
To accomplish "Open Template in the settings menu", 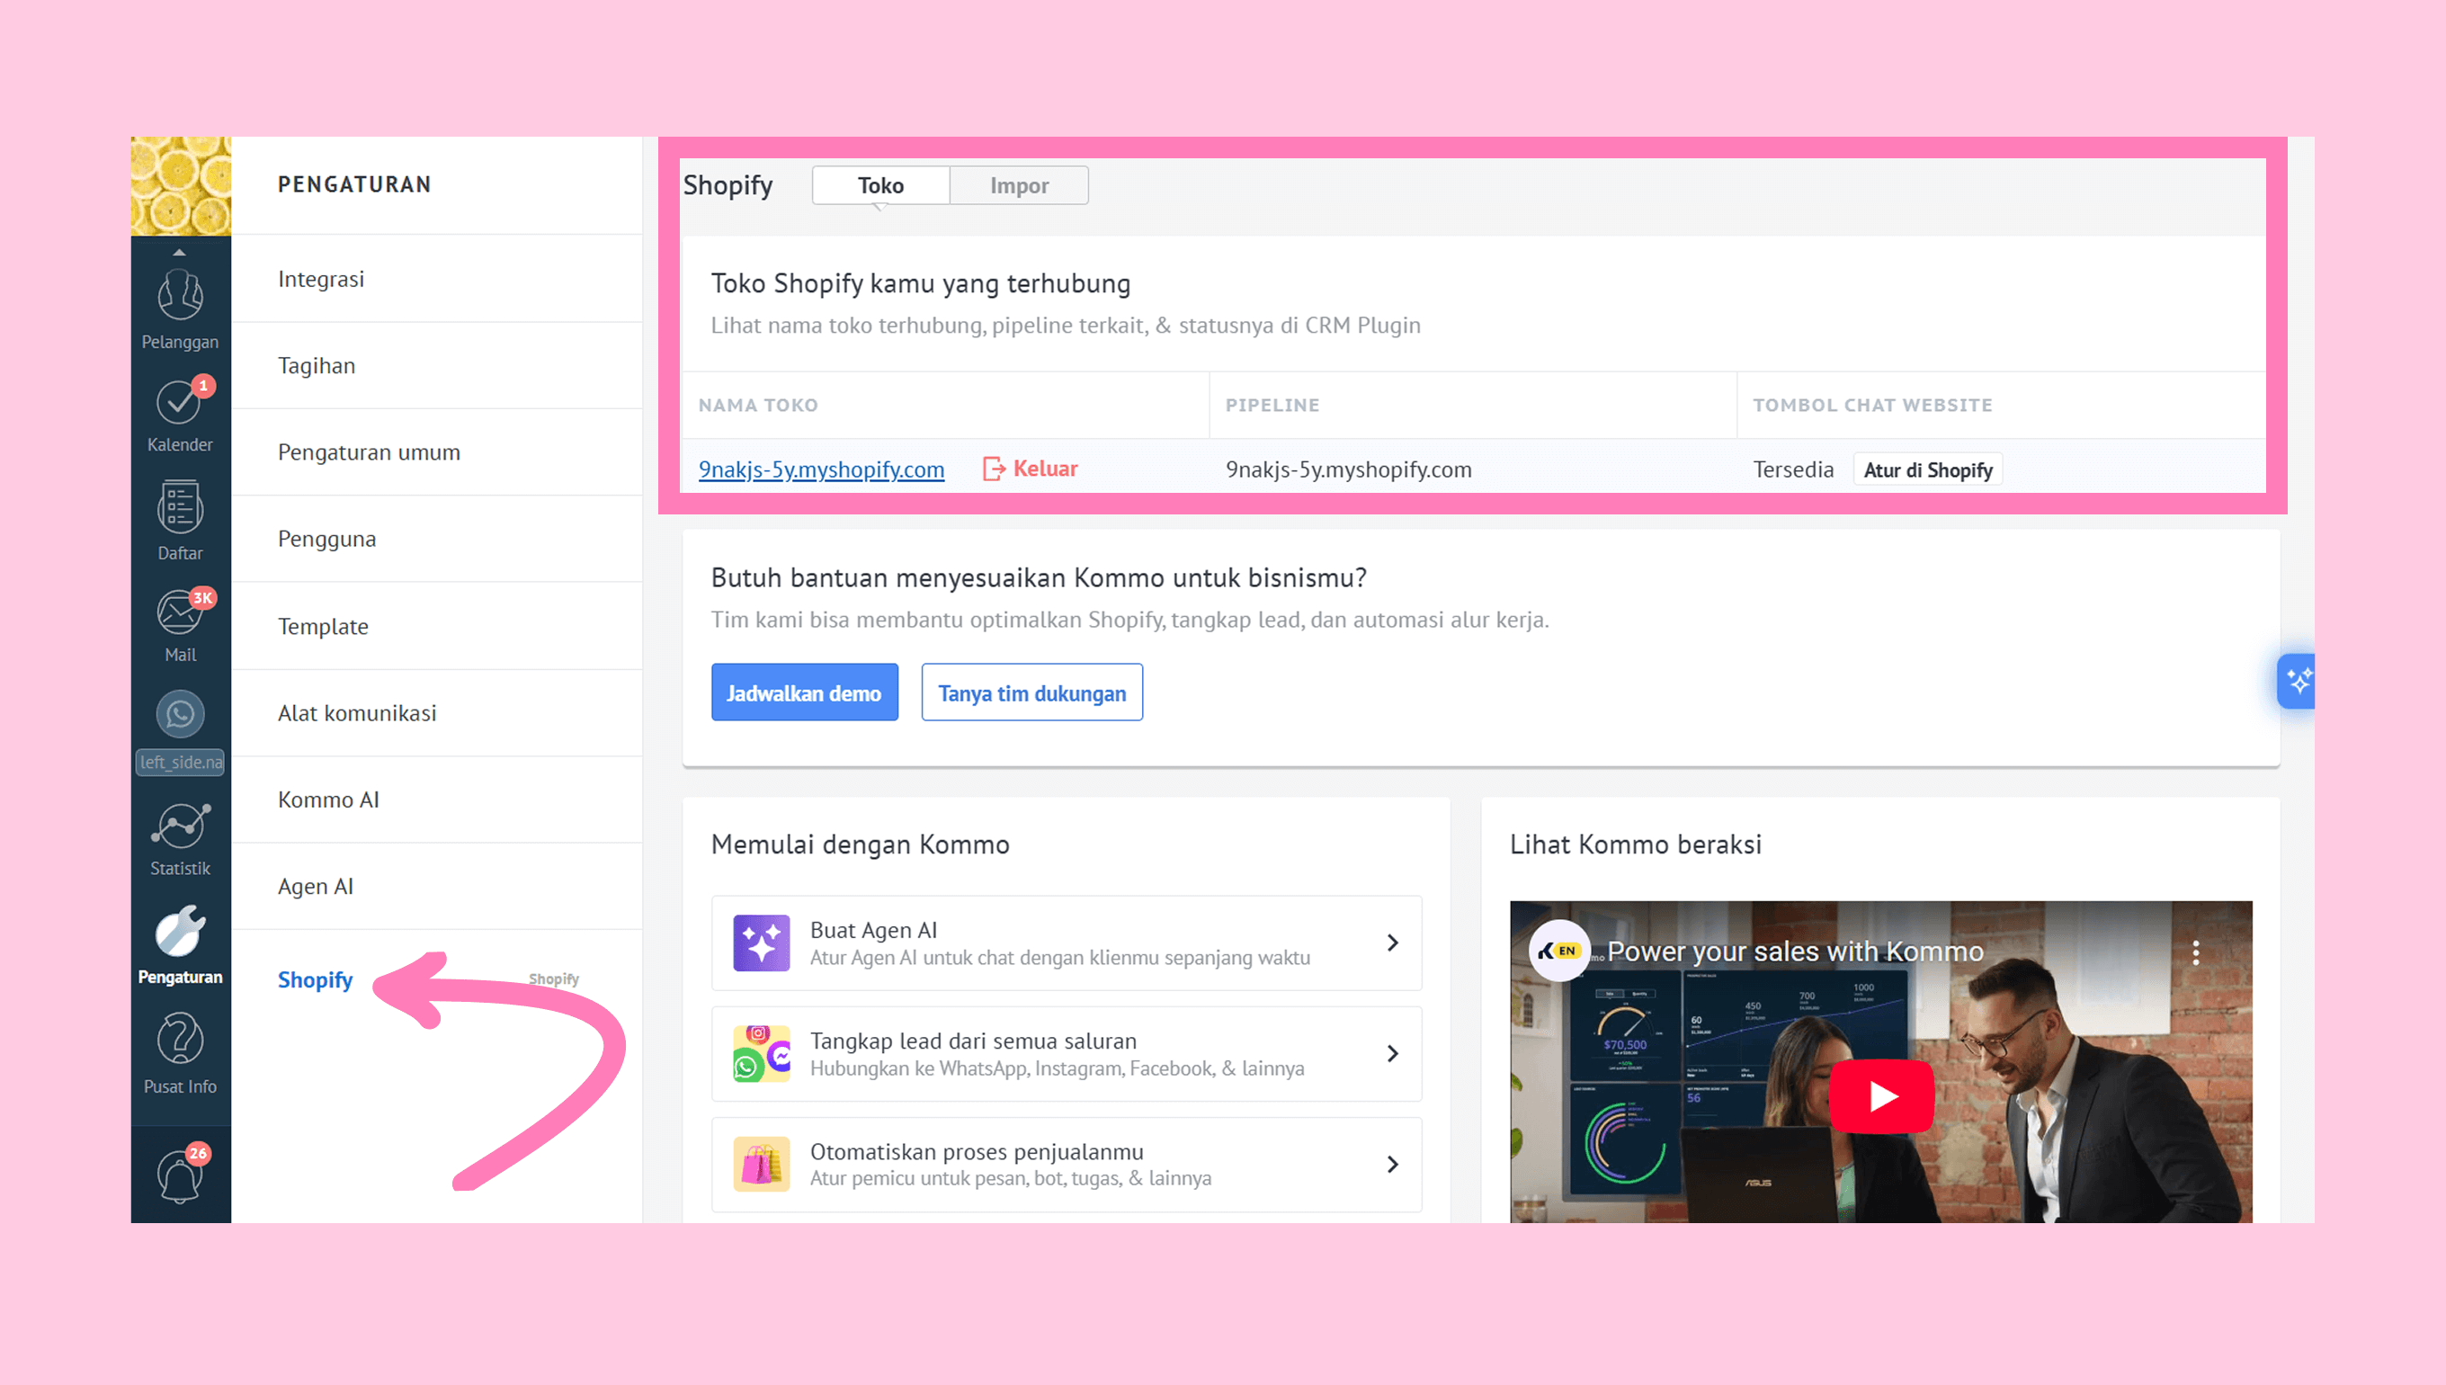I will (x=436, y=626).
